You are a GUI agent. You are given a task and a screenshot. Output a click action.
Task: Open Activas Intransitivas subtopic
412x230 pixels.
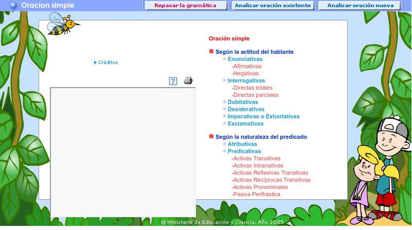coord(257,165)
